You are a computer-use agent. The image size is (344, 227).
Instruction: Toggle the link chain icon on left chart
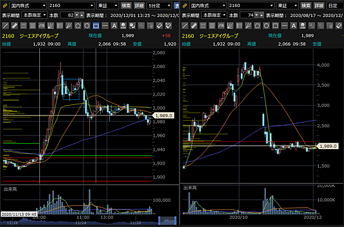[x=5, y=5]
